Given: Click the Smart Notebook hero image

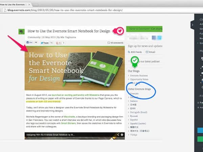Looking at the screenshot, I should point(75,68).
